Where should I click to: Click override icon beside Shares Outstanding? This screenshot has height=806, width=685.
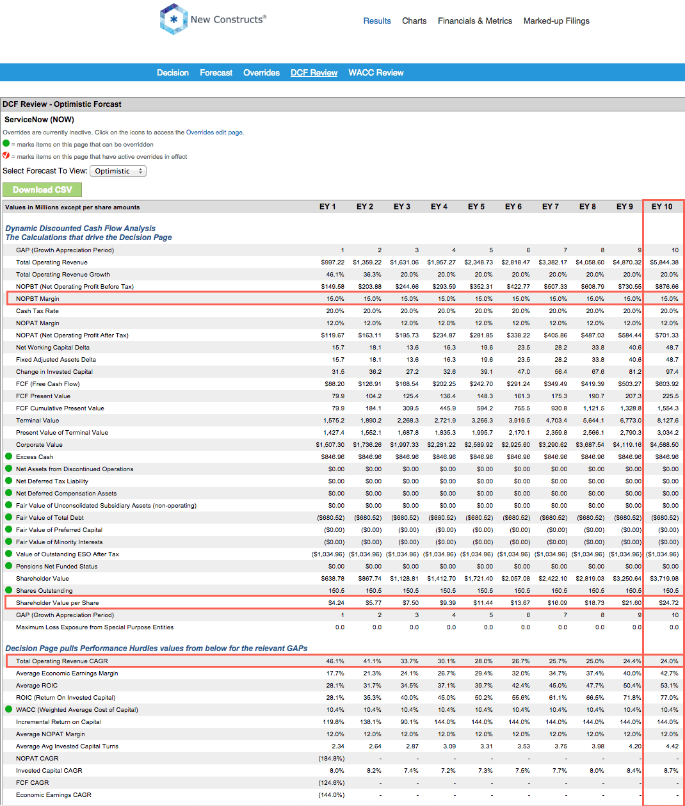tap(9, 590)
